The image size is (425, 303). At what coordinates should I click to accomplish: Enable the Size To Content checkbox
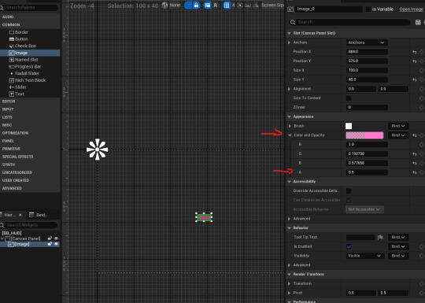(349, 98)
